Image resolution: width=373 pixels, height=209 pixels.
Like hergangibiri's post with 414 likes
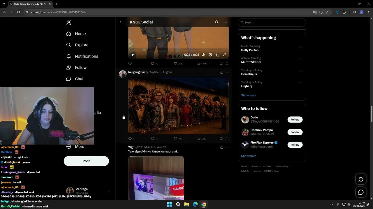(x=178, y=139)
